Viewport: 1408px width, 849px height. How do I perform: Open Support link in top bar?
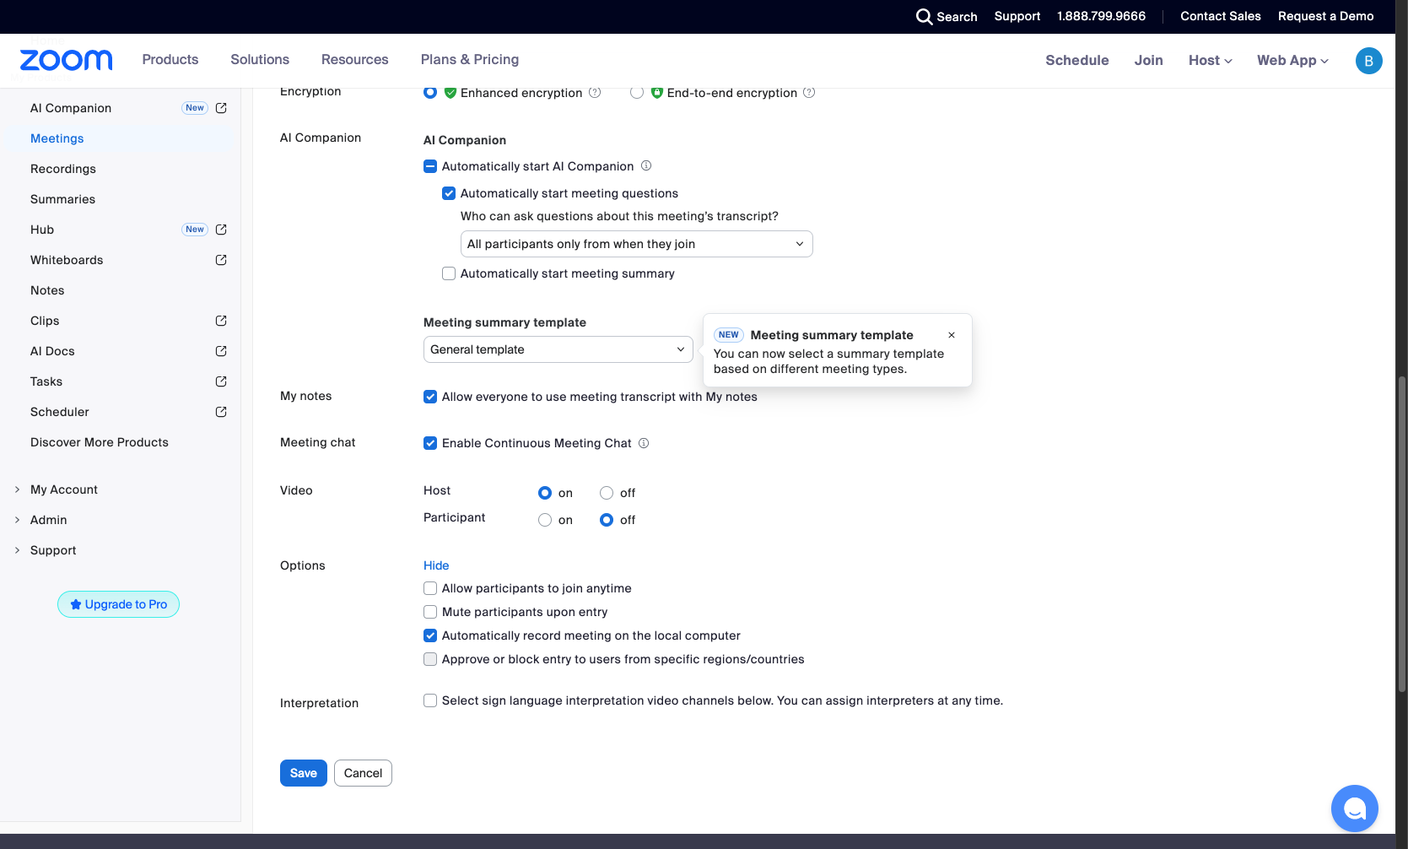[1017, 16]
